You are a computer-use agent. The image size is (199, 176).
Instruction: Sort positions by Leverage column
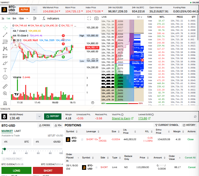pos(98,131)
